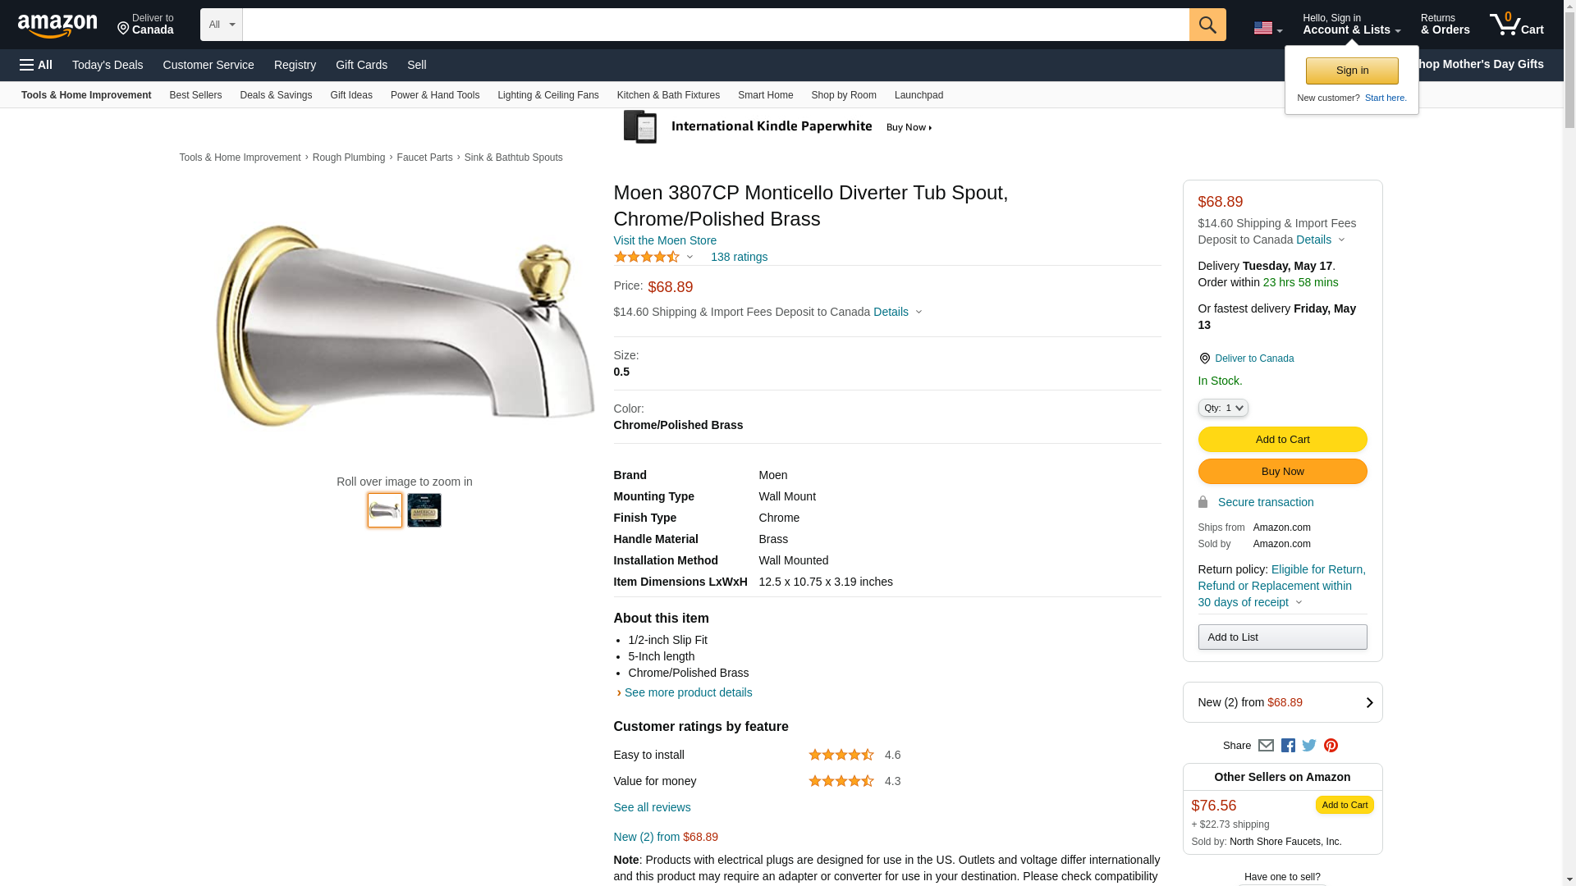Open the All hamburger menu
1576x886 pixels.
[36, 65]
